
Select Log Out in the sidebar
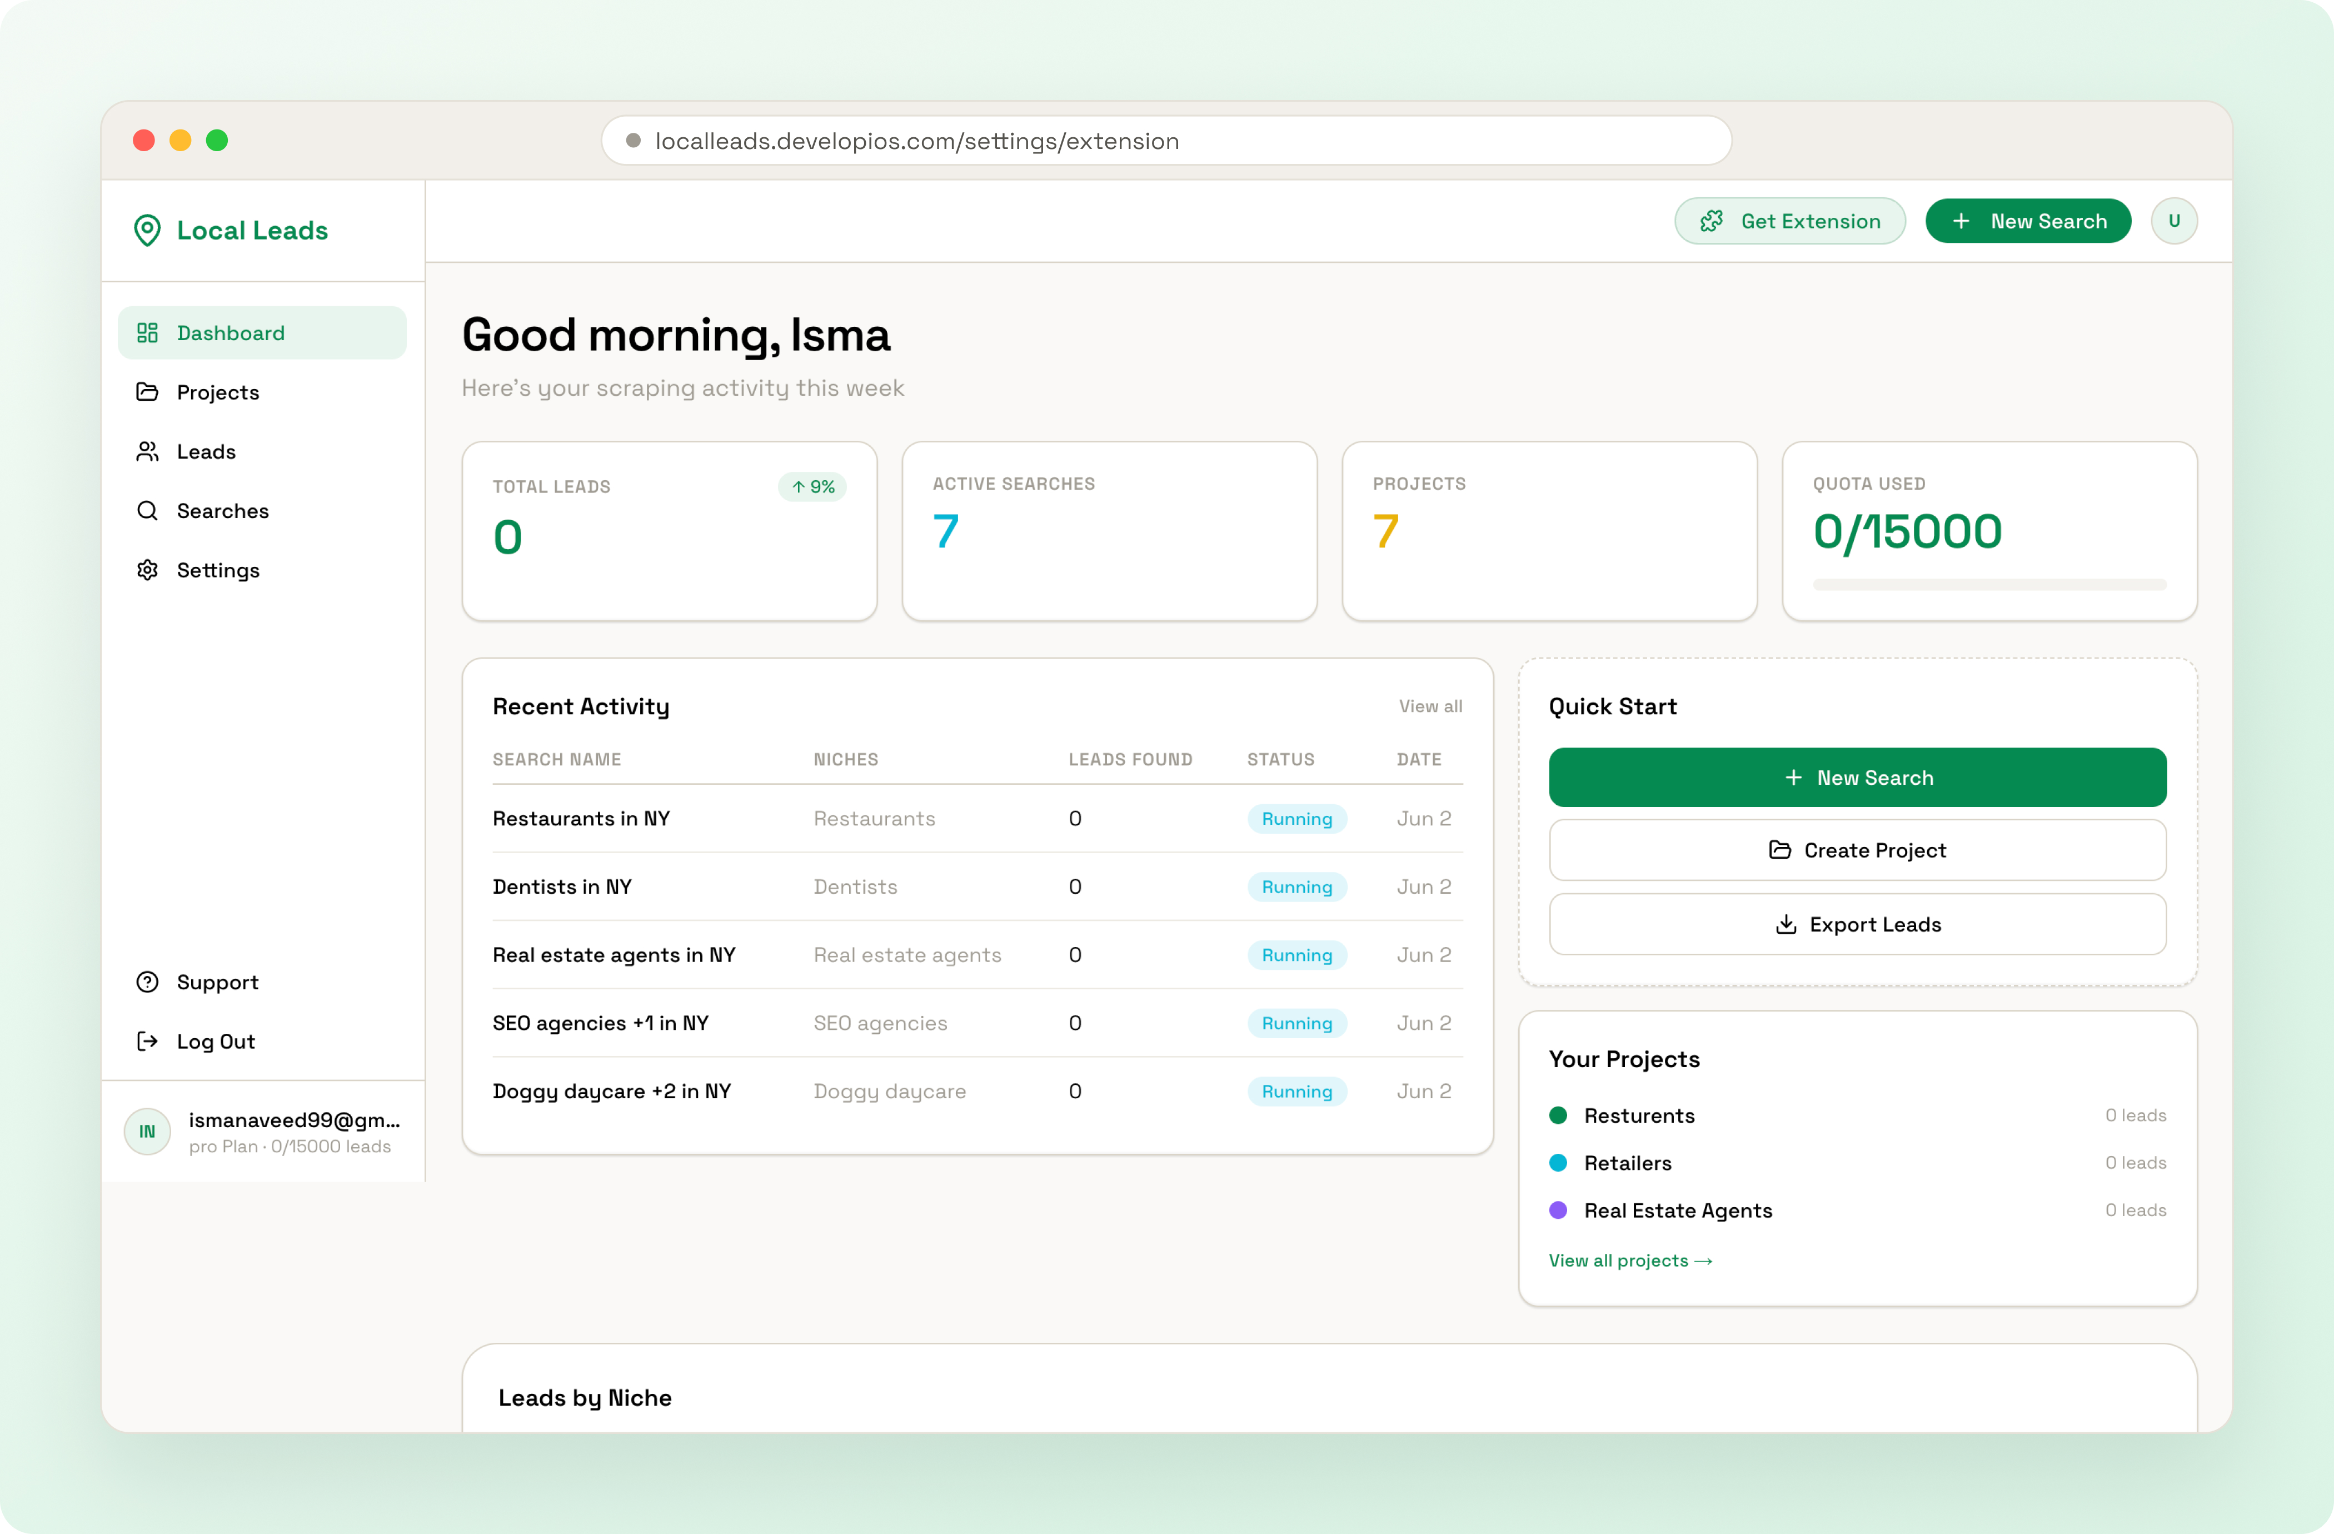pos(262,1042)
